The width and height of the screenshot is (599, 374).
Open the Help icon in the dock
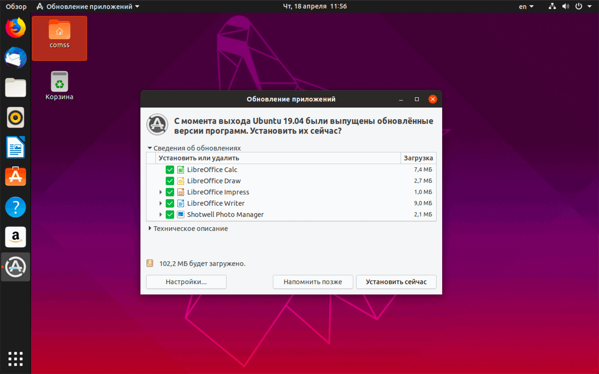point(15,207)
